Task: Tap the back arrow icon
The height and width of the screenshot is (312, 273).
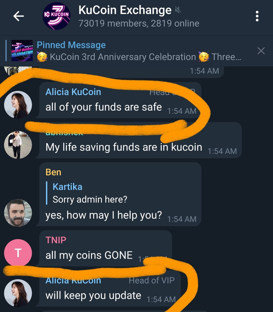Action: coord(18,16)
